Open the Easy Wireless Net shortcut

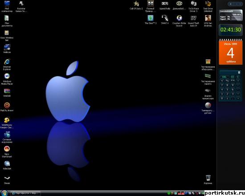click(x=7, y=36)
